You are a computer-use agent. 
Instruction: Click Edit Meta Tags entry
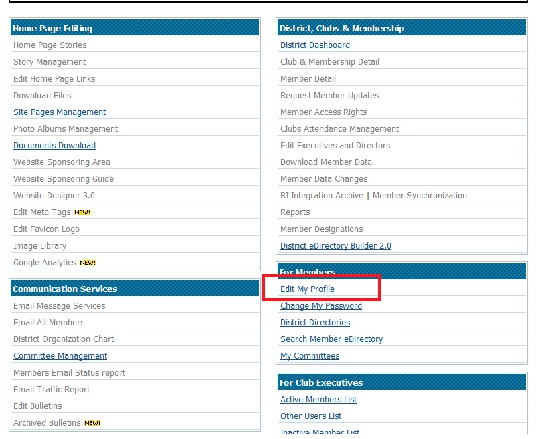pyautogui.click(x=41, y=212)
